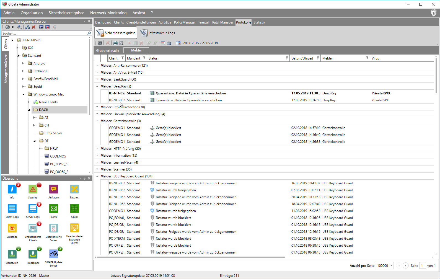This screenshot has width=440, height=279.
Task: Open Mandant column filter funnel
Action: coord(144,58)
